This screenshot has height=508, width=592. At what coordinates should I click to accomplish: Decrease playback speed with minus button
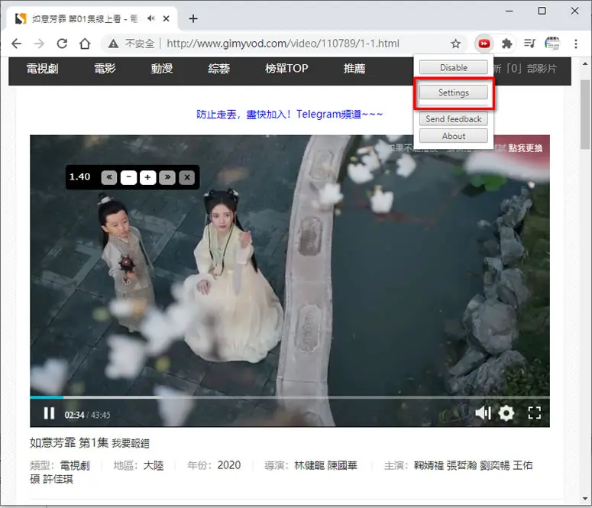click(128, 177)
